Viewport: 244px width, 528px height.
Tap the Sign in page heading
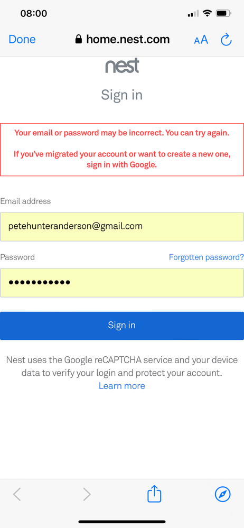coord(122,95)
